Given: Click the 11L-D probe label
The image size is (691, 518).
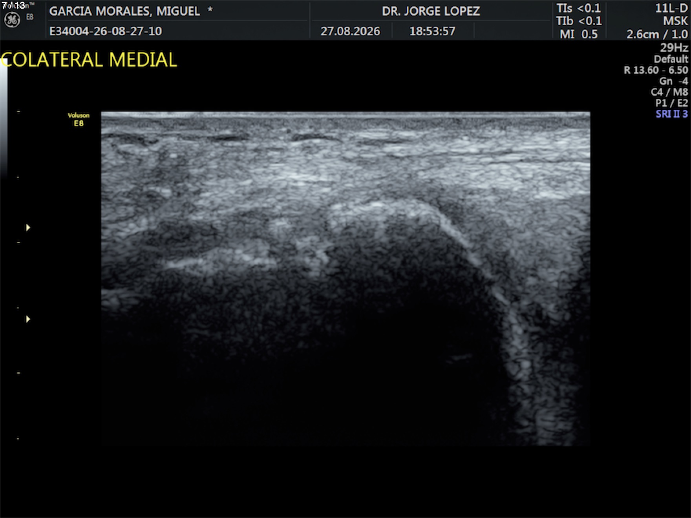Looking at the screenshot, I should tap(671, 8).
